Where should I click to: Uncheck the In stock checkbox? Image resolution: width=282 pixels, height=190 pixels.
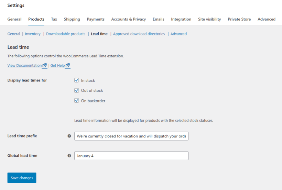[77, 80]
